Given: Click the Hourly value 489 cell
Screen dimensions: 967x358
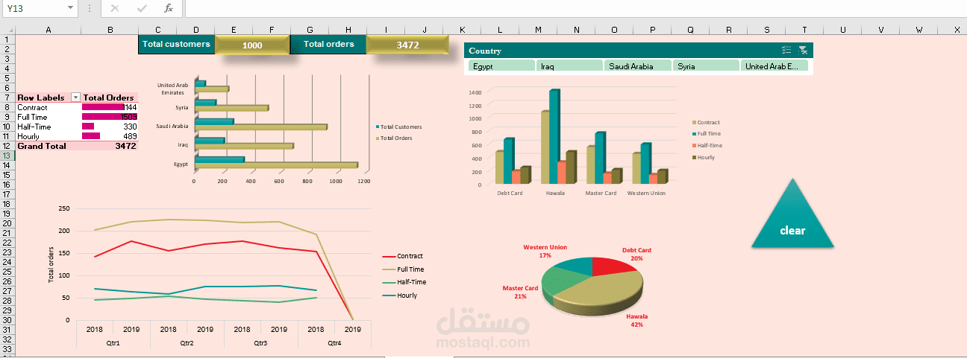Looking at the screenshot, I should 110,136.
